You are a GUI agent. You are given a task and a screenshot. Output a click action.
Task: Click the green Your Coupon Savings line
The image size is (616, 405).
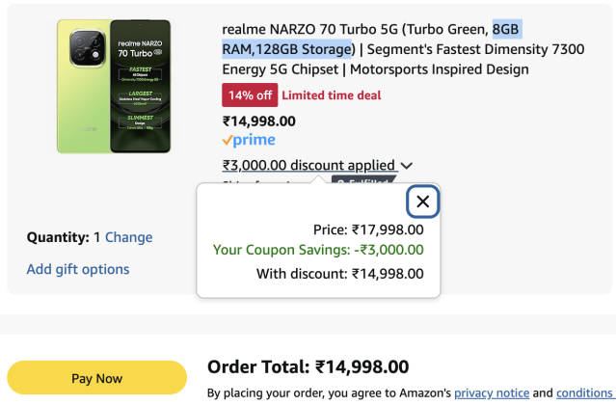tap(318, 251)
